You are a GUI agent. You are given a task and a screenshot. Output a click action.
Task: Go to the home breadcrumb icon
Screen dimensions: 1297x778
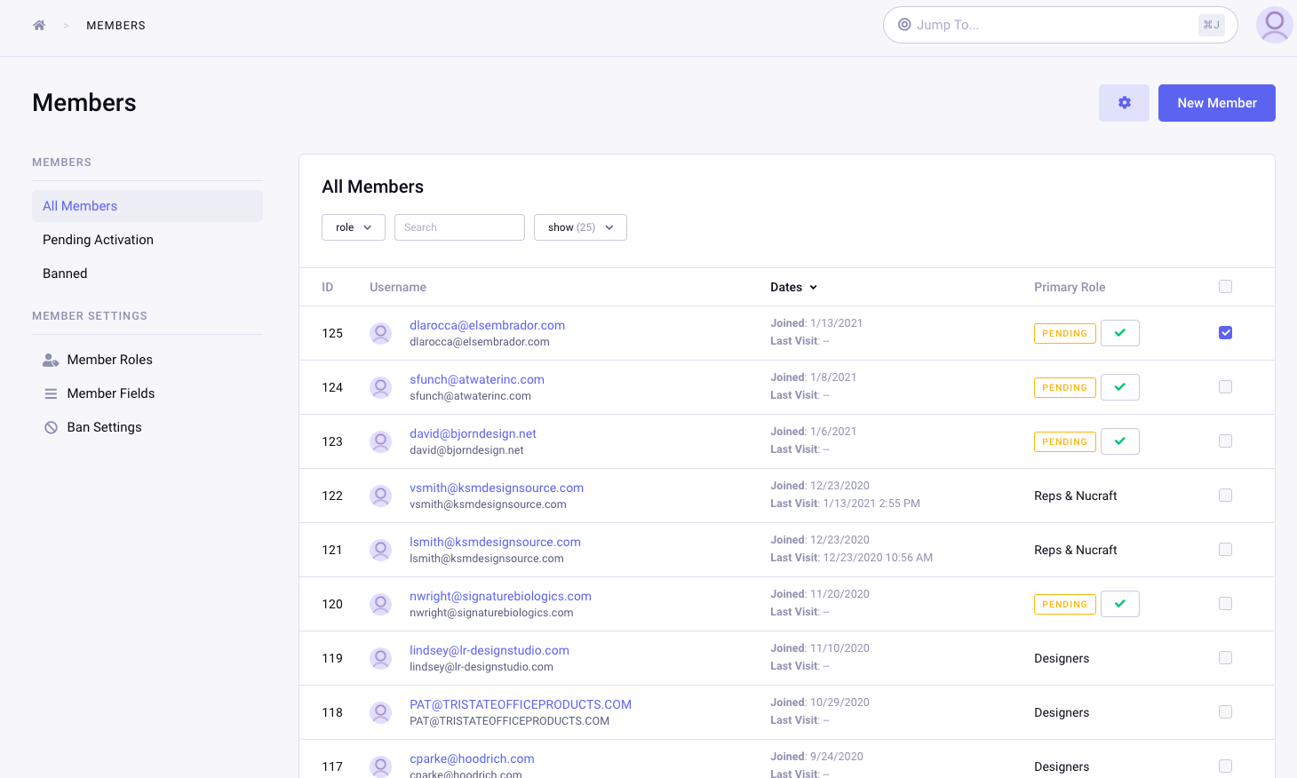39,25
